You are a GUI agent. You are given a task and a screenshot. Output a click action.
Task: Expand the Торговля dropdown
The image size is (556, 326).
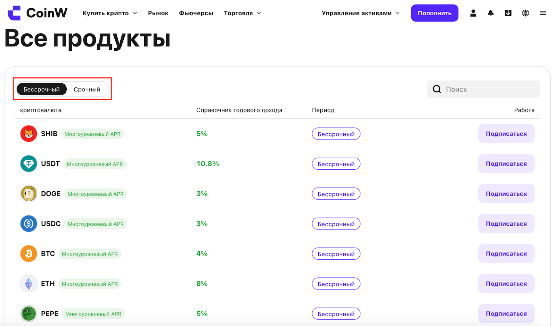[242, 13]
